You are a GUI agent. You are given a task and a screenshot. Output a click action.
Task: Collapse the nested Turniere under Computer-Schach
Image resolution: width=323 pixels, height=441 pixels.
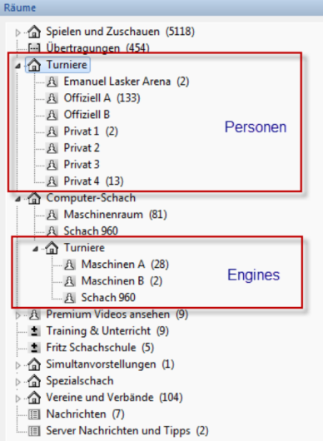pos(36,249)
